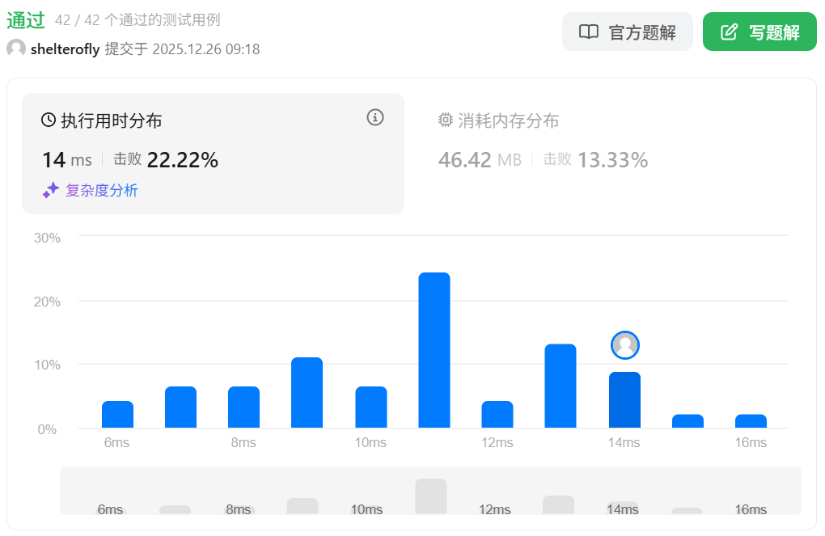Click the pencil icon in 写题解 button
This screenshot has height=536, width=825.
pyautogui.click(x=729, y=32)
